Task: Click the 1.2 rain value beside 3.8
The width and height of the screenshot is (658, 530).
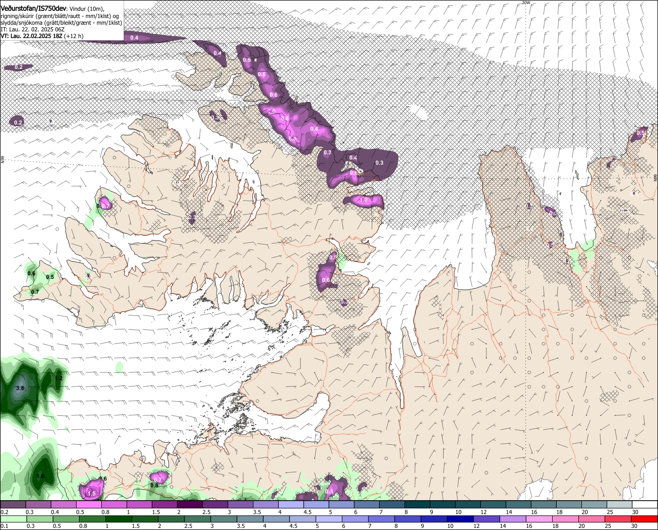Action: (59, 379)
